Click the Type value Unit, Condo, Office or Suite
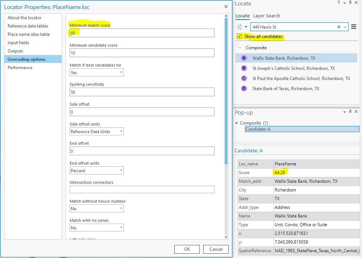The image size is (362, 258). tap(301, 225)
